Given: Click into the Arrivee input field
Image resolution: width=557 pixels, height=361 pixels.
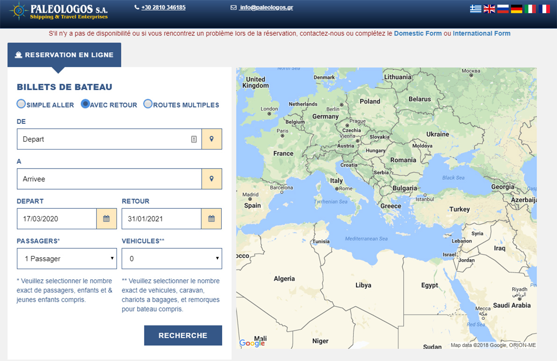Looking at the screenshot, I should click(109, 179).
